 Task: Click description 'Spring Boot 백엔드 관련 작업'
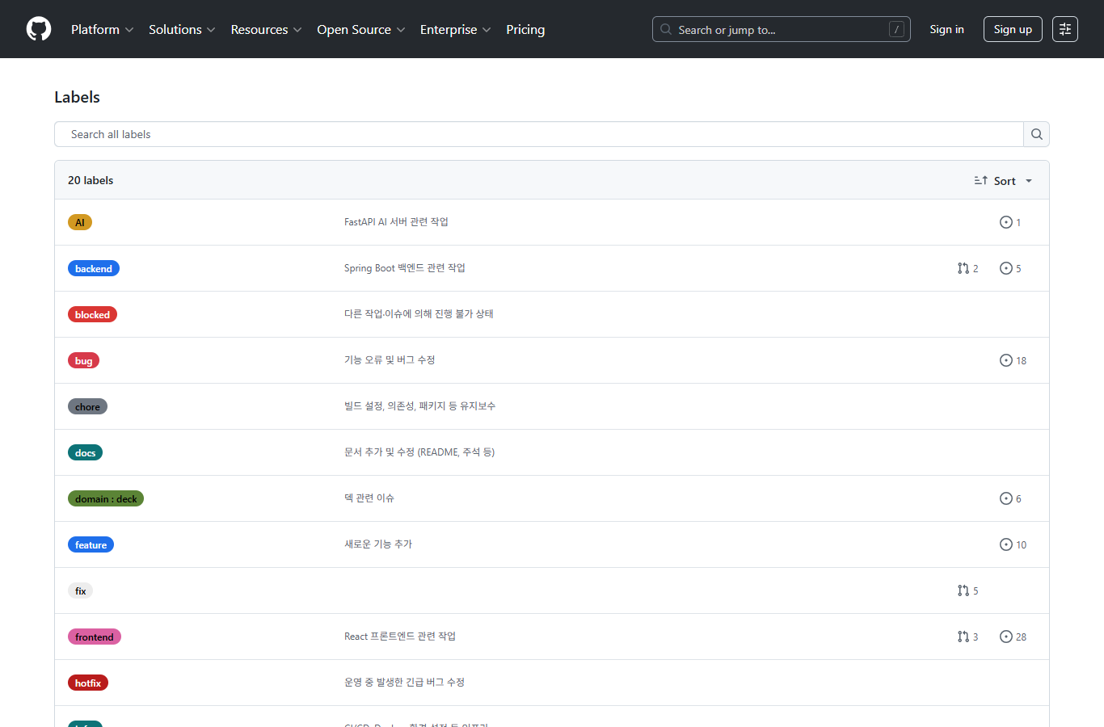[405, 267]
